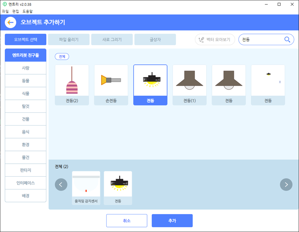Remove 움직임 감지센서 from selected list
Screen dimensions: 299x232
click(x=86, y=188)
